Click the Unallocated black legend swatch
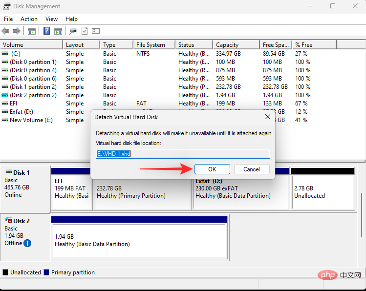Viewport: 366px width, 291px height. 5,272
